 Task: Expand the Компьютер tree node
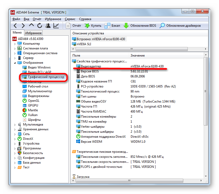(x=15, y=44)
